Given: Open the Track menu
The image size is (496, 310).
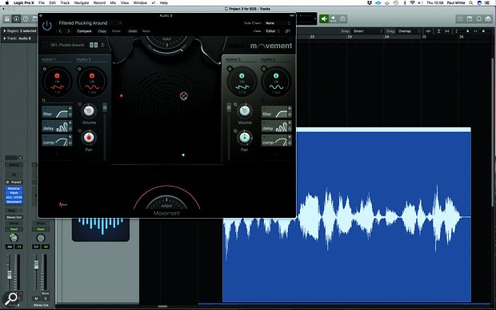Looking at the screenshot, I should point(65,3).
